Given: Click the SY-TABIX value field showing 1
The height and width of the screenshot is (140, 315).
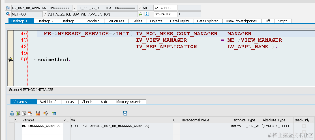Looking at the screenshot, I should point(189,14).
